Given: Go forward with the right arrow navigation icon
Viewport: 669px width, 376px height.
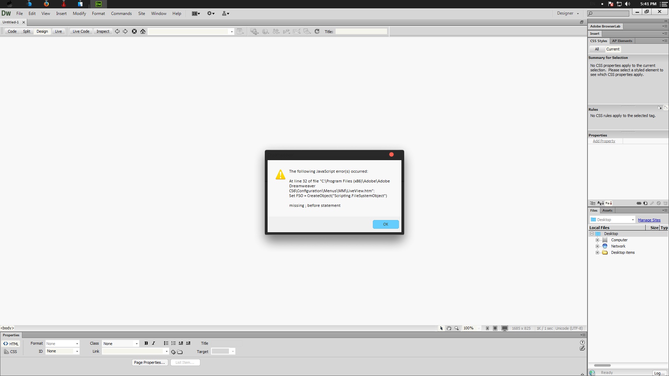Looking at the screenshot, I should [125, 31].
